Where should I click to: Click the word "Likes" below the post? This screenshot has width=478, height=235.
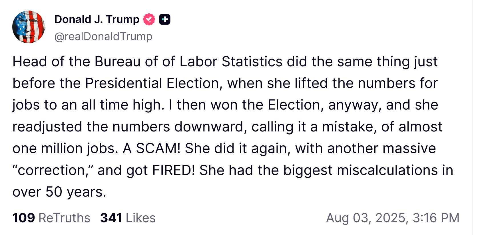[x=140, y=218]
